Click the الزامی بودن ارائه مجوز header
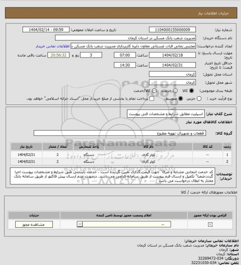This screenshot has width=241, height=265. point(210,215)
